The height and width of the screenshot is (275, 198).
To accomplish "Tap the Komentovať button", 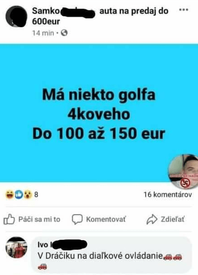I will tap(106, 219).
